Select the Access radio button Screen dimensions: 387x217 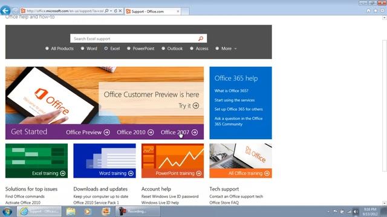192,48
